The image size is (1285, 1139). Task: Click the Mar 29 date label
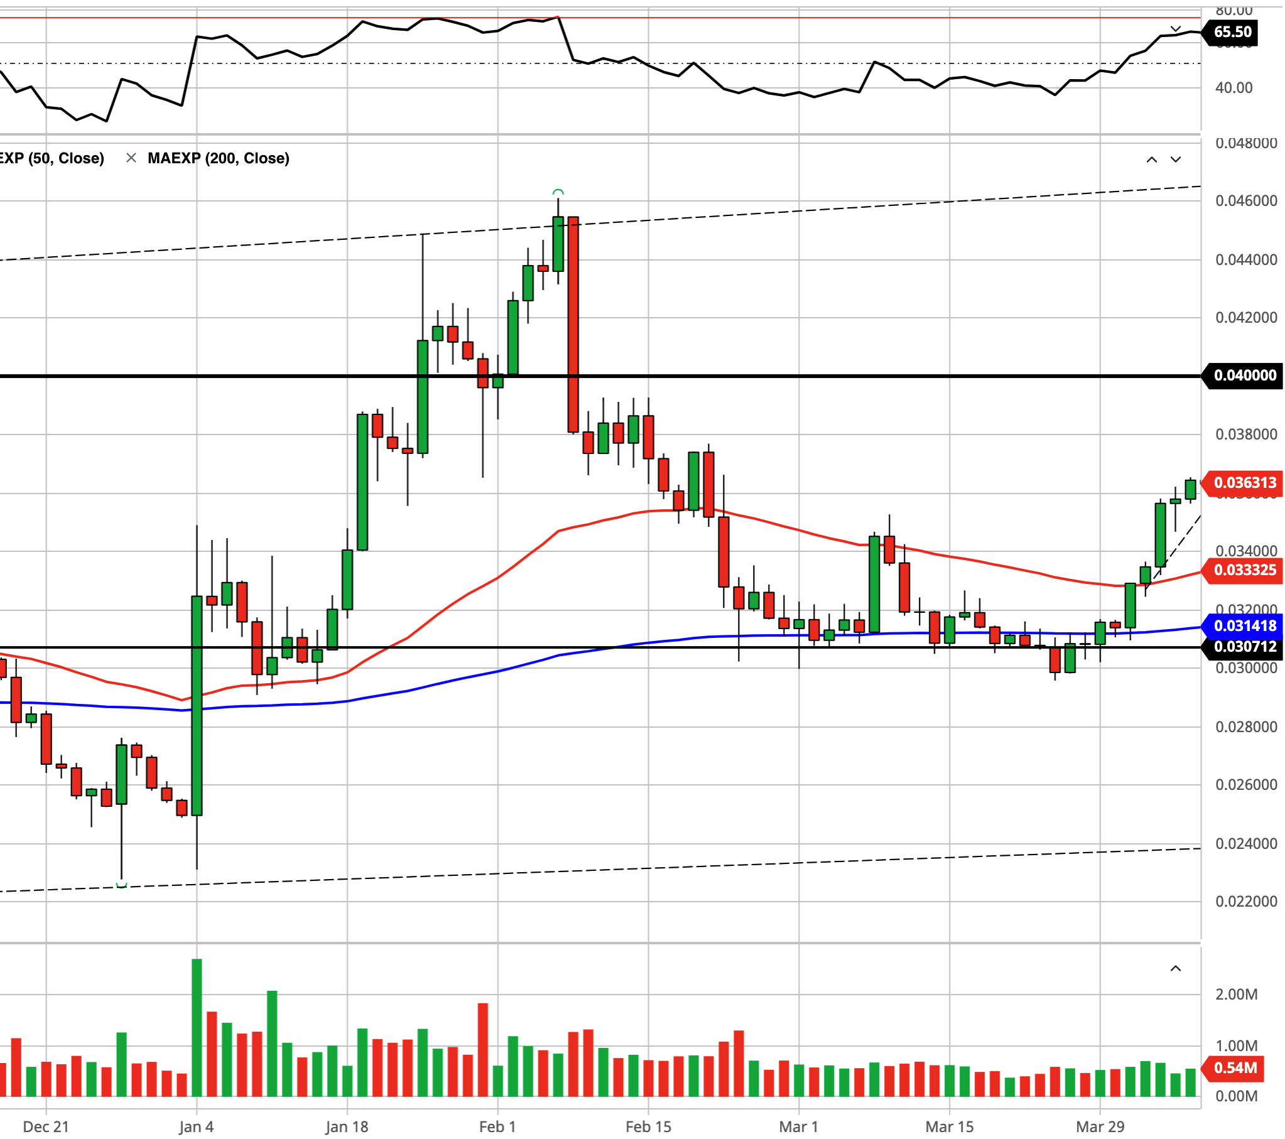coord(1100,1126)
